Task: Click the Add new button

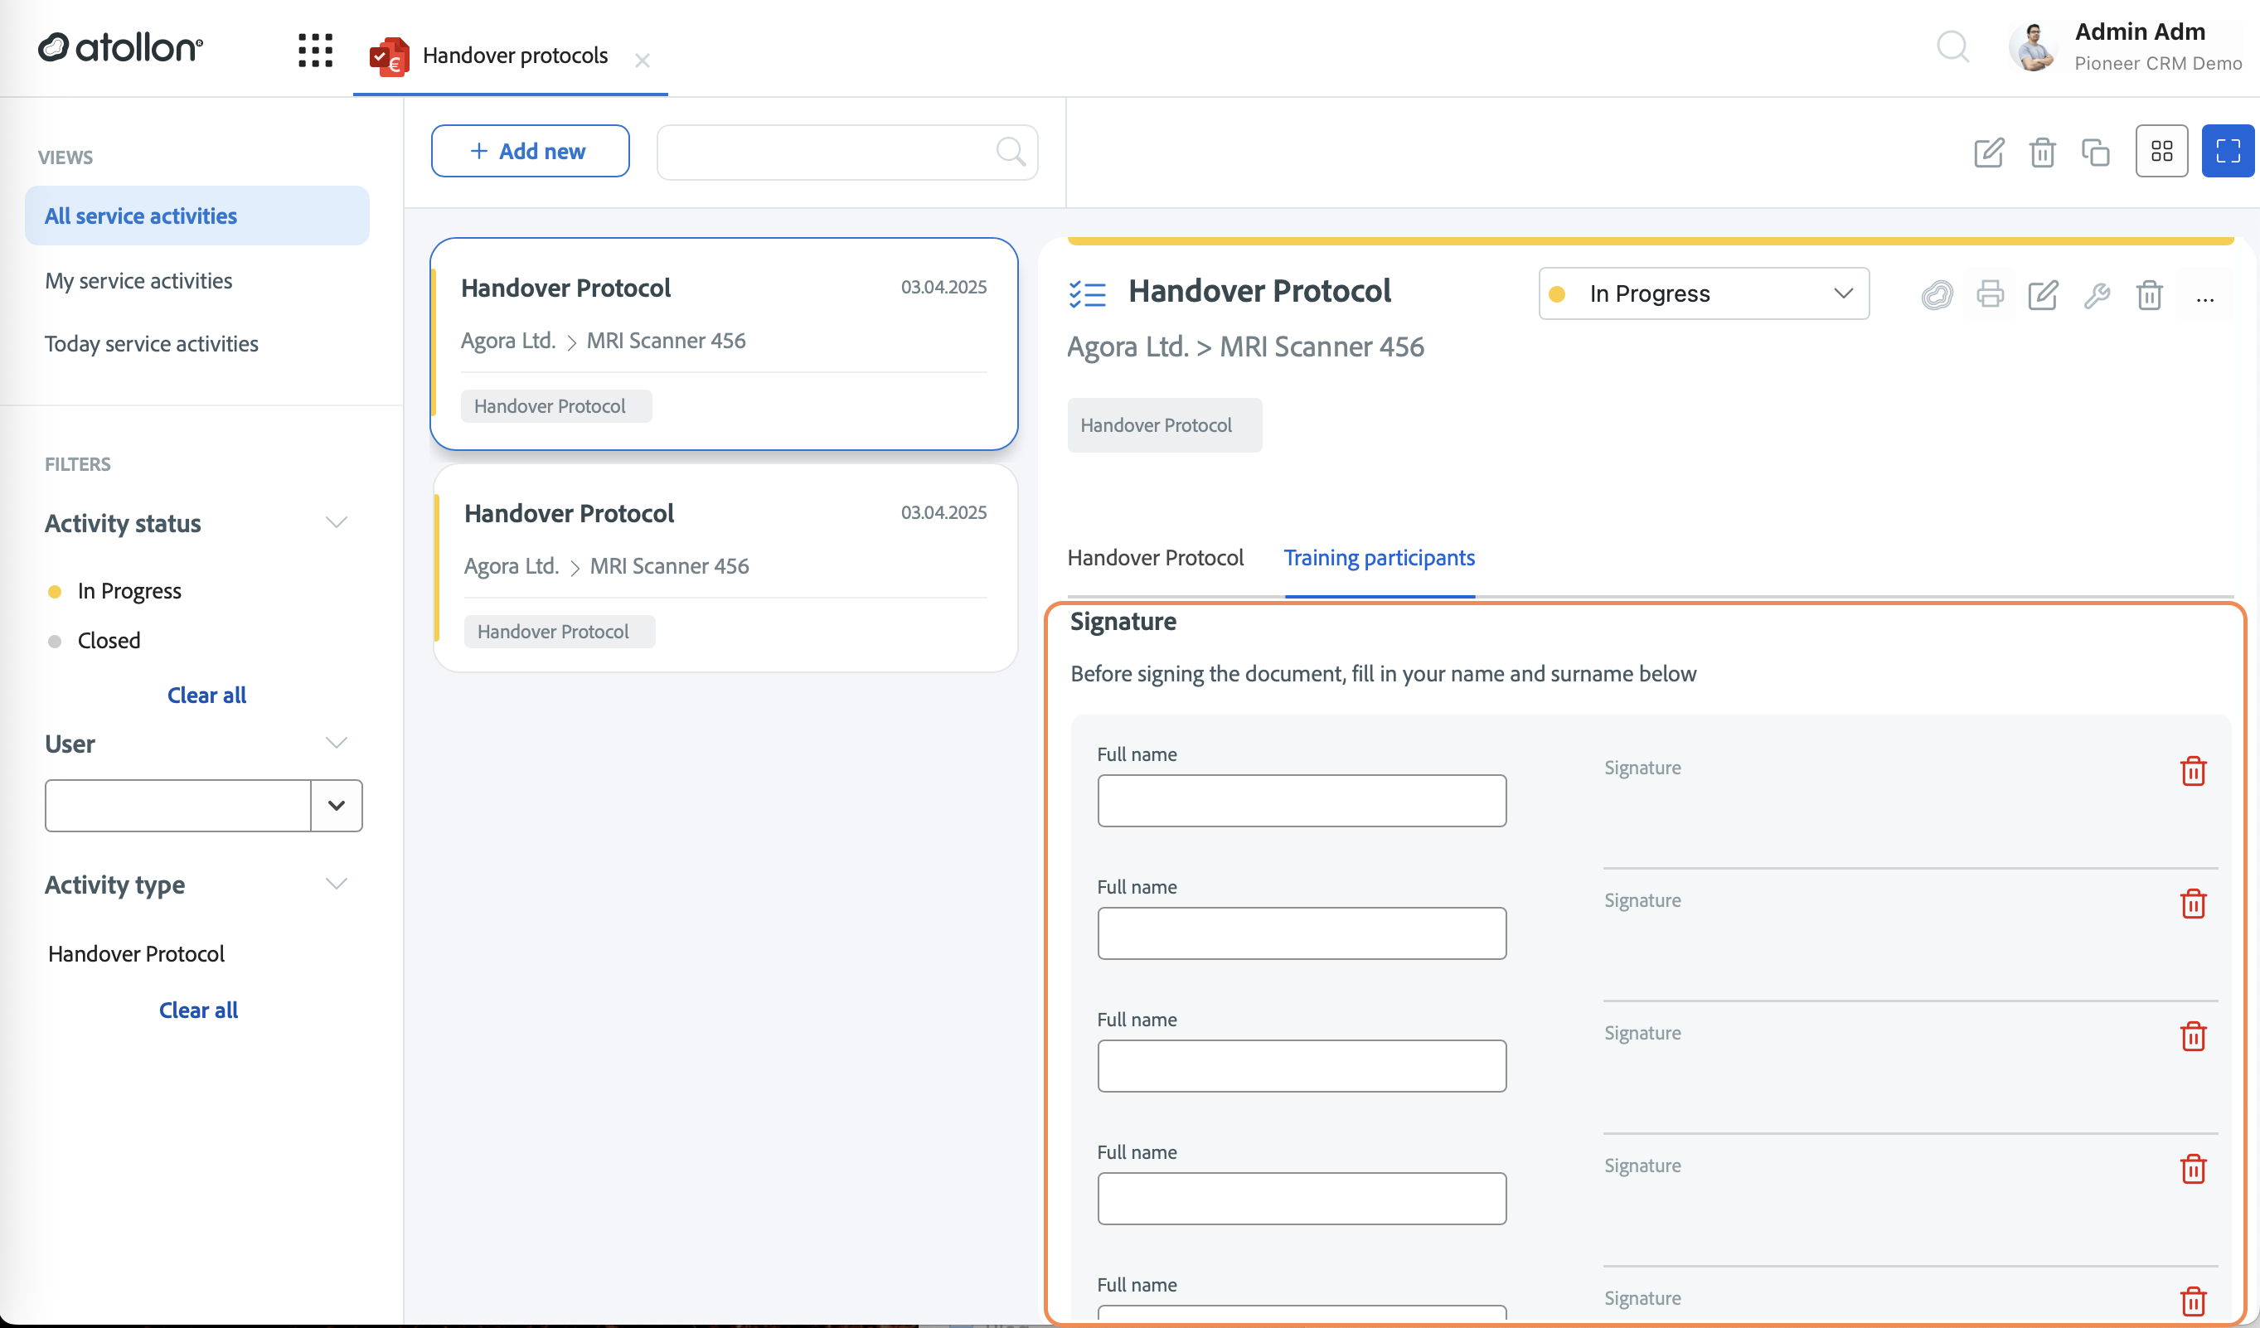Action: (x=530, y=151)
